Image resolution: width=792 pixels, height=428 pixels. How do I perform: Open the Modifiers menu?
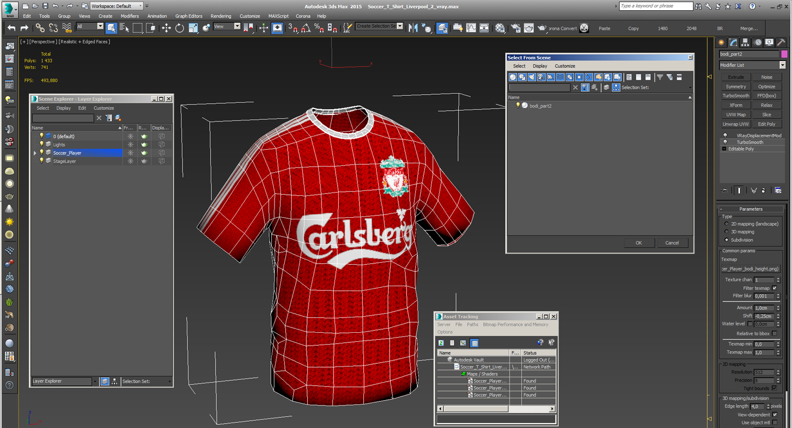point(130,16)
